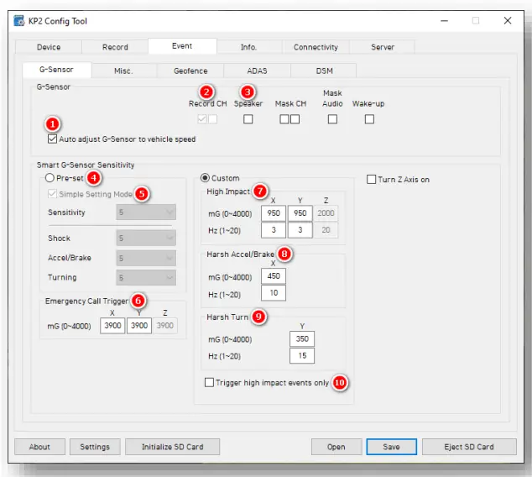Click the Open button
The image size is (532, 477).
coord(336,447)
